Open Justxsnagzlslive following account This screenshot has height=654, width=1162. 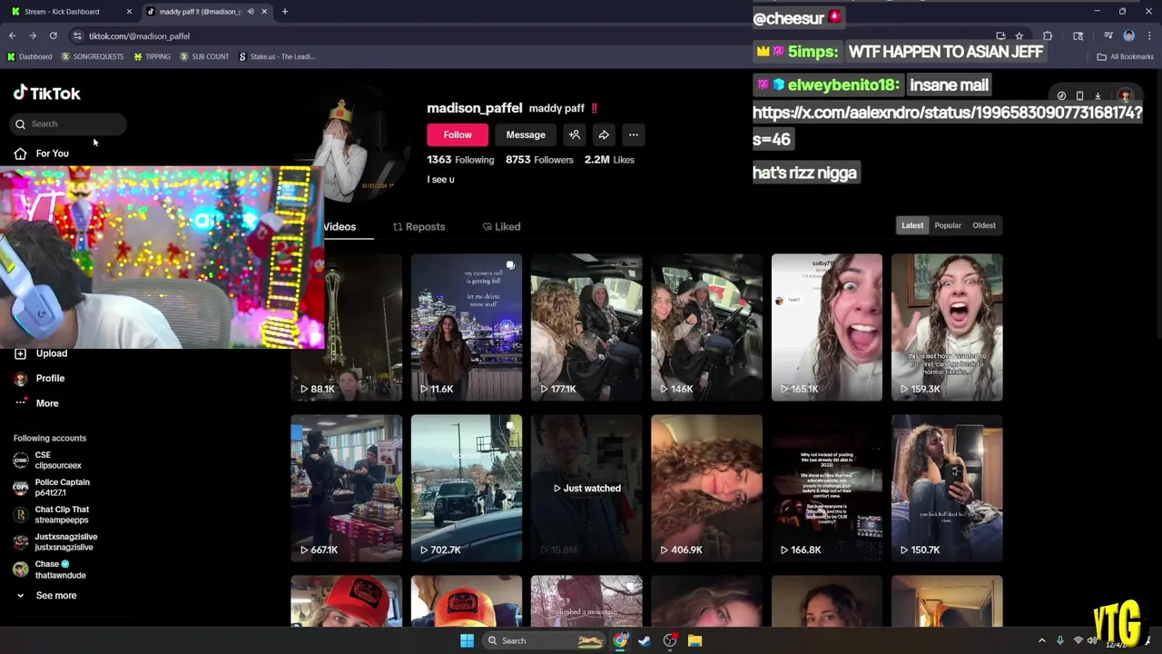55,542
